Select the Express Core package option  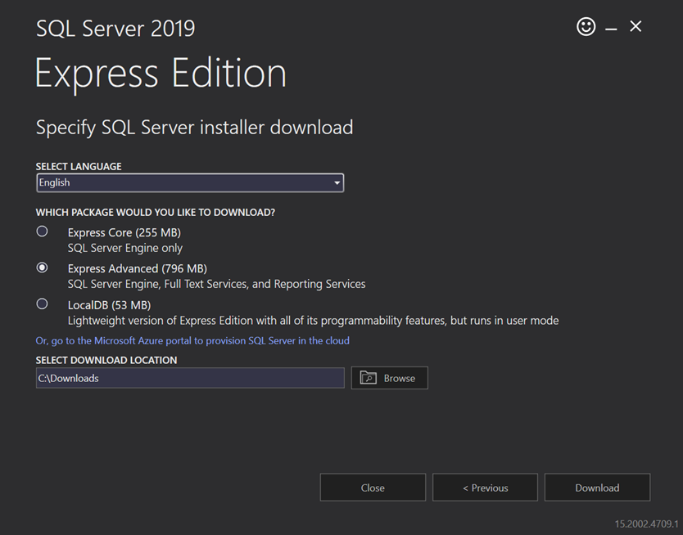coord(42,231)
